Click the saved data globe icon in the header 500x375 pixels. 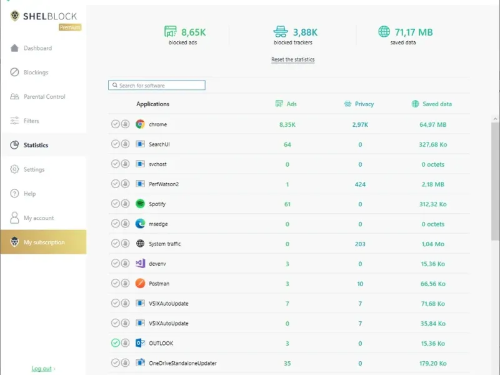384,32
